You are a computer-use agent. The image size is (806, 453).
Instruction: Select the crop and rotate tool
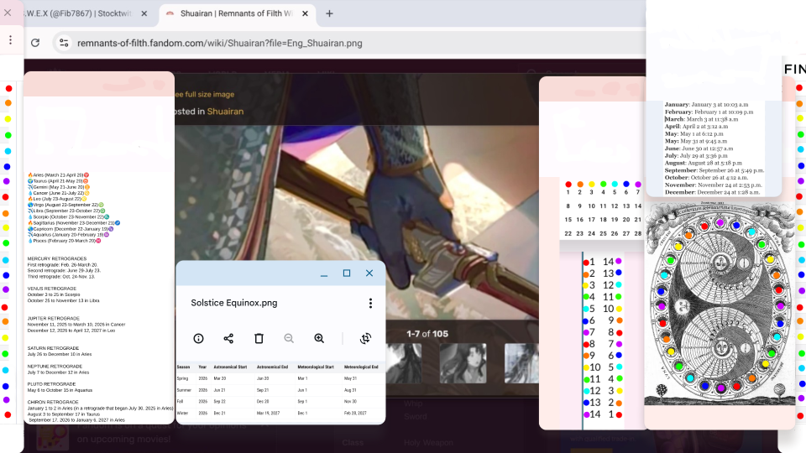point(365,338)
